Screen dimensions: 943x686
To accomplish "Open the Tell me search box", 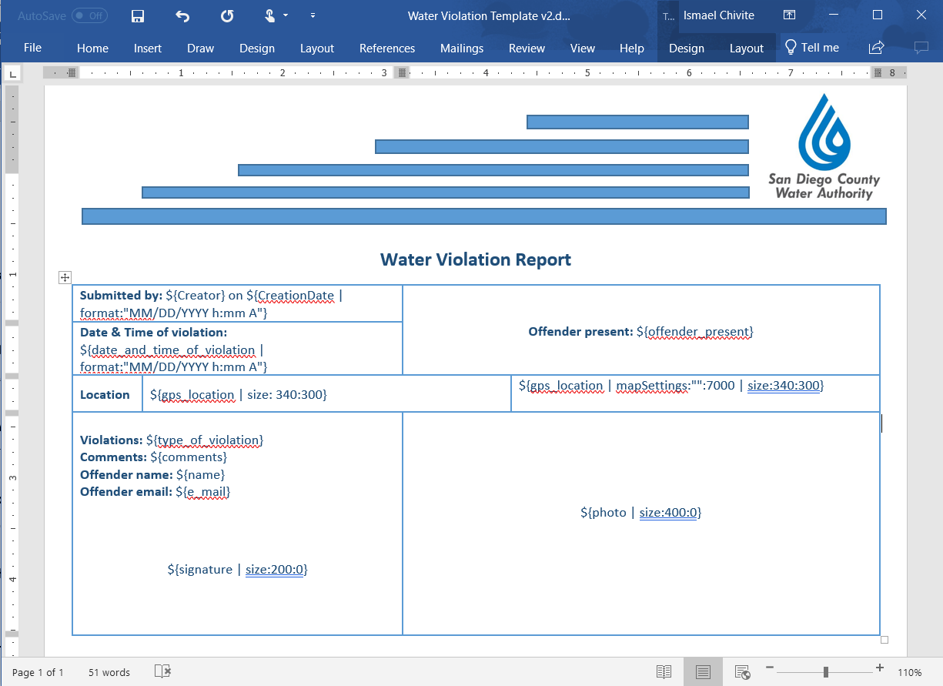I will click(x=812, y=47).
